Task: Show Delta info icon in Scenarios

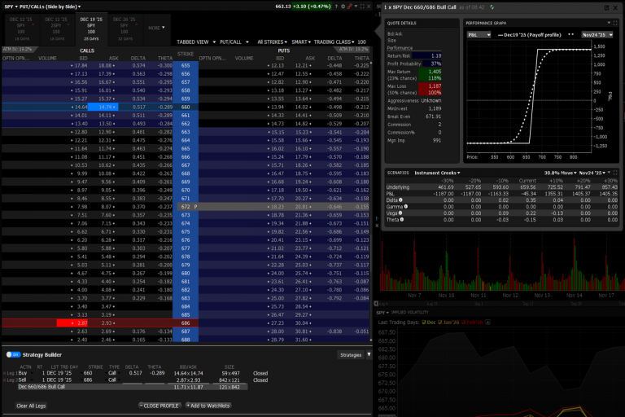Action: [x=400, y=200]
